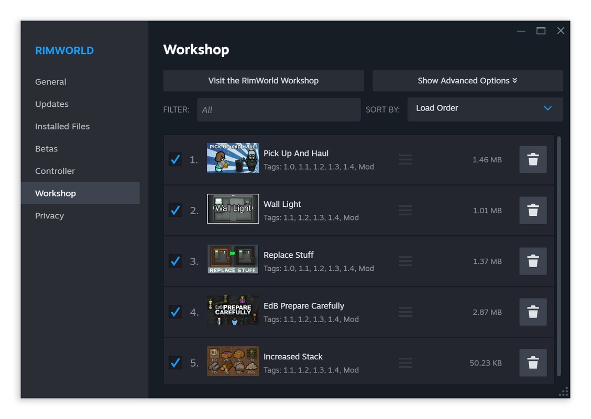Disable the Pick Up And Haul mod
Image resolution: width=591 pixels, height=419 pixels.
tap(175, 160)
